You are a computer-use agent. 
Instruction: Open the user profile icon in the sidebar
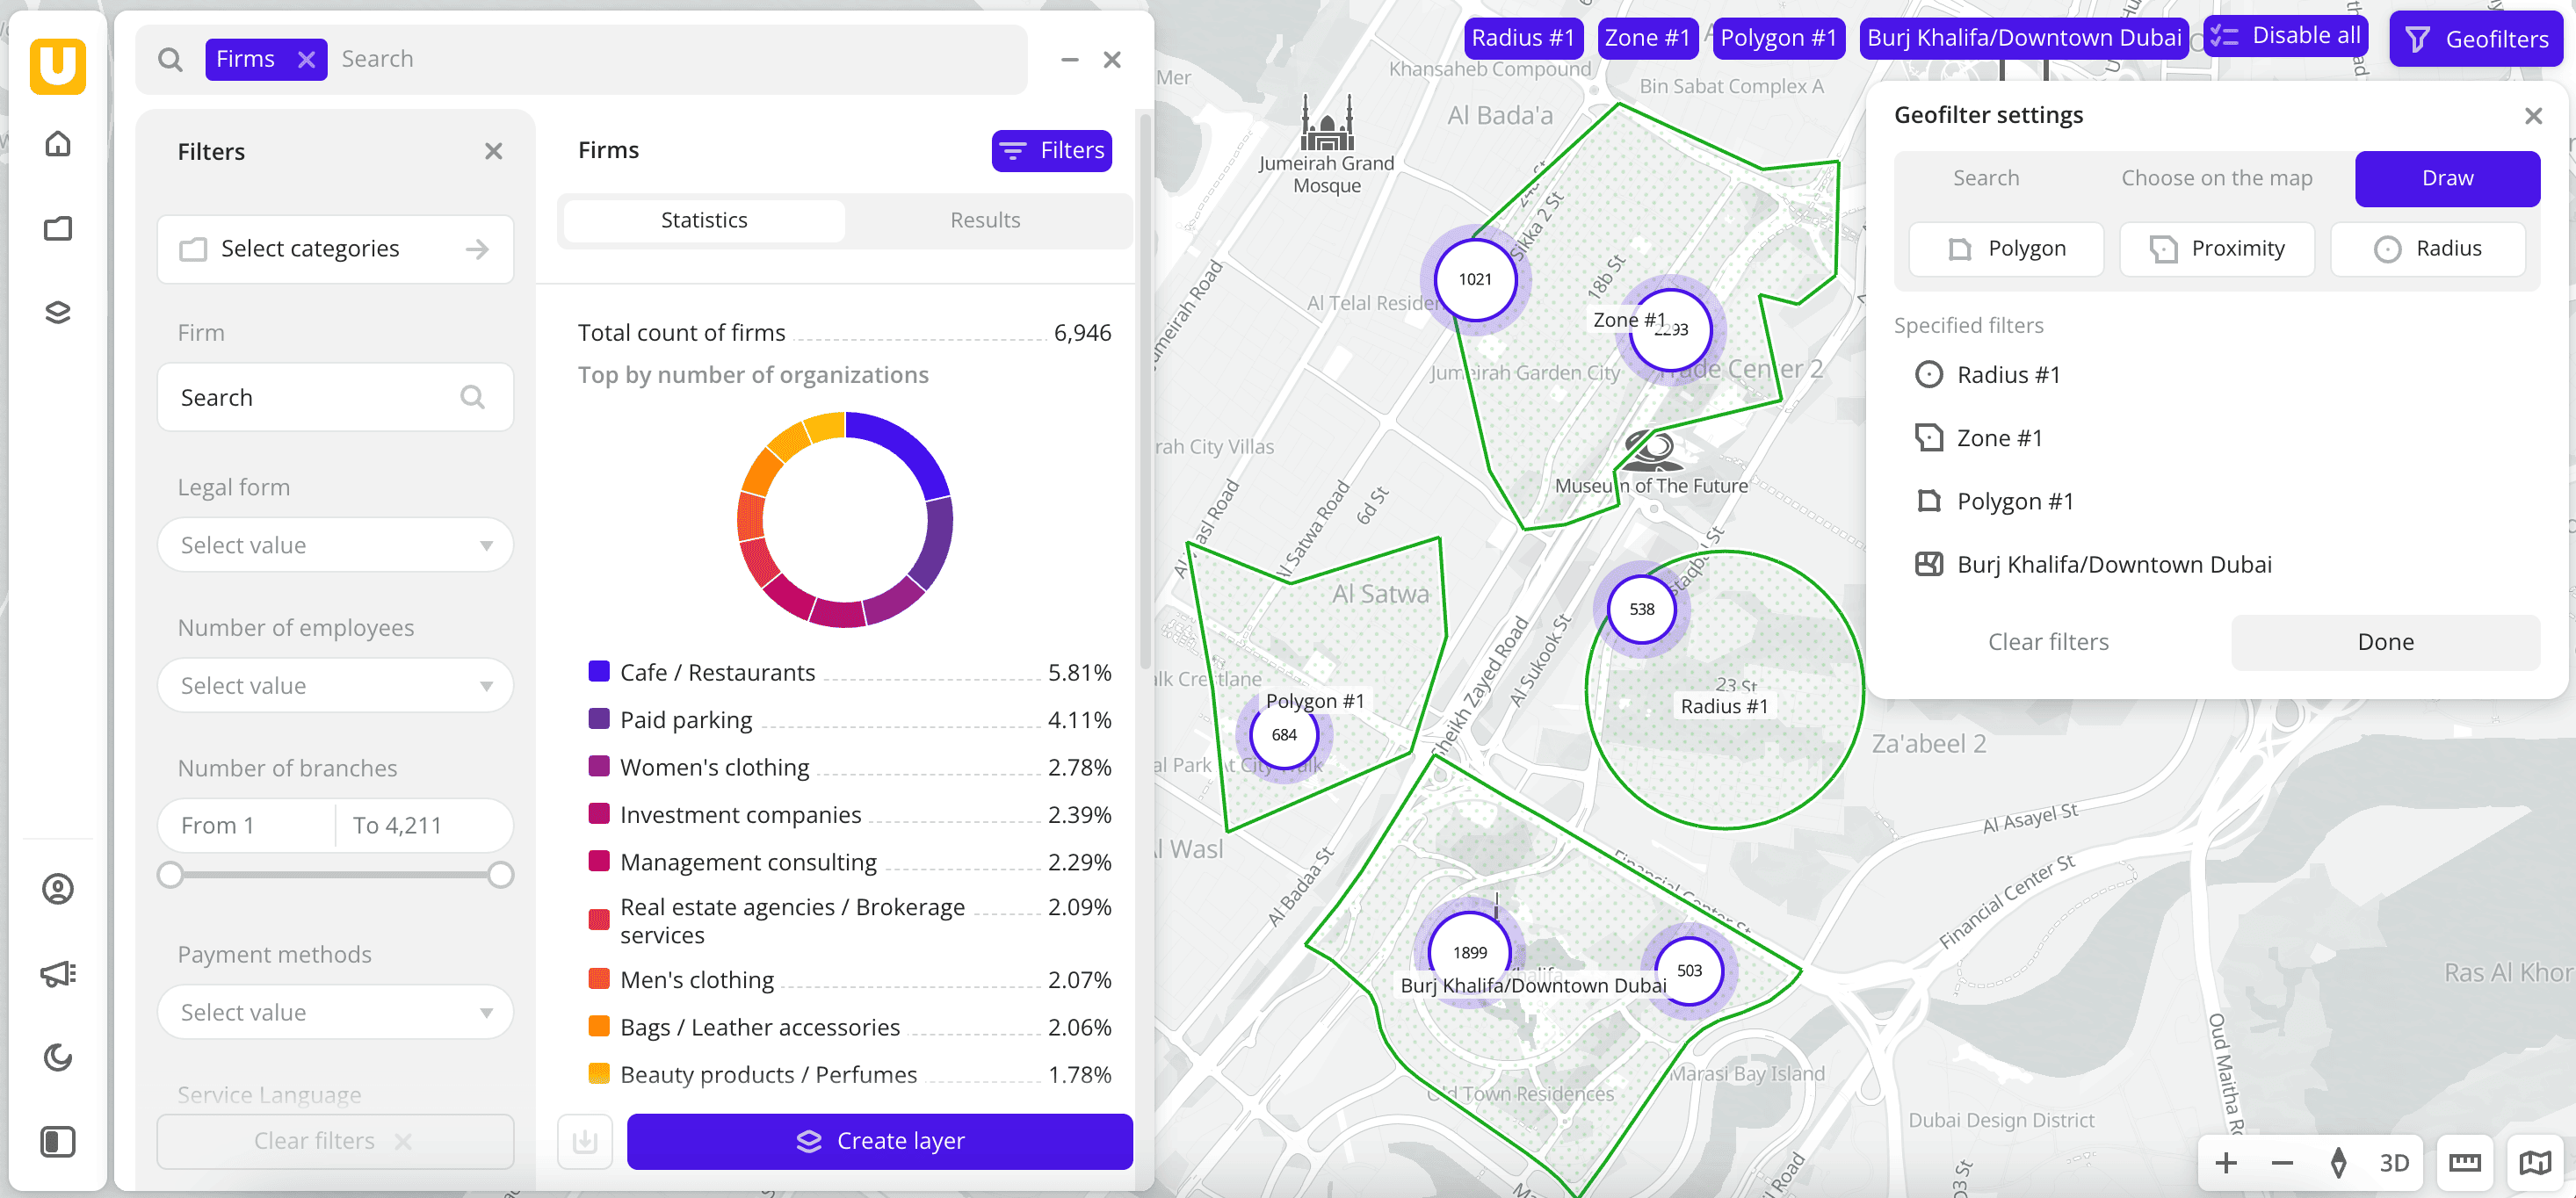pos(57,888)
